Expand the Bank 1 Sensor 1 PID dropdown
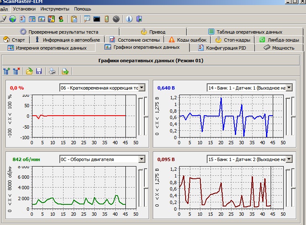The height and width of the screenshot is (225, 306). coord(289,87)
